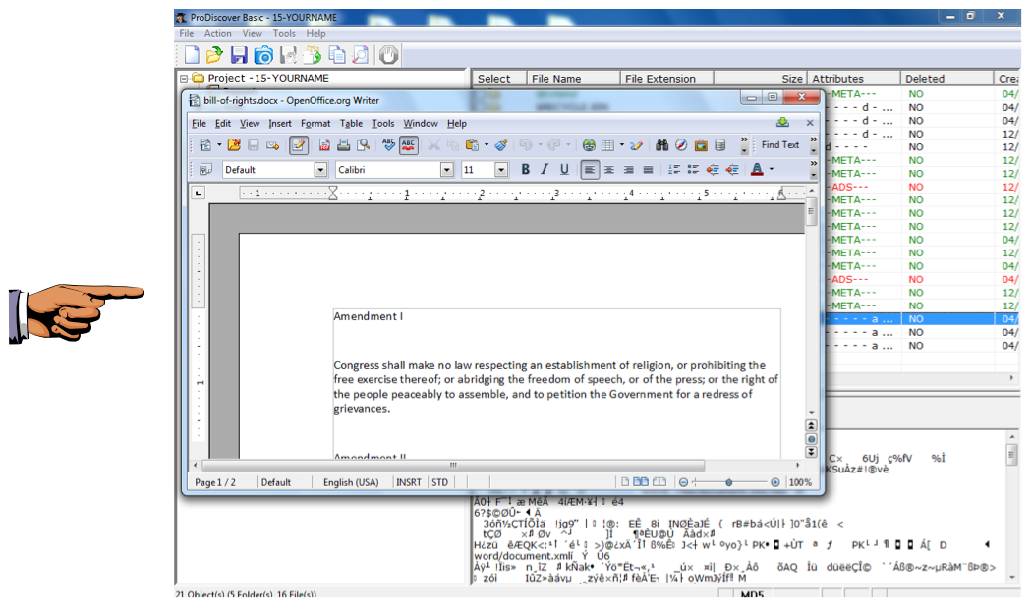Viewport: 1032px width, 611px height.
Task: Click the Zoom Out minus button in Writer
Action: coord(683,482)
